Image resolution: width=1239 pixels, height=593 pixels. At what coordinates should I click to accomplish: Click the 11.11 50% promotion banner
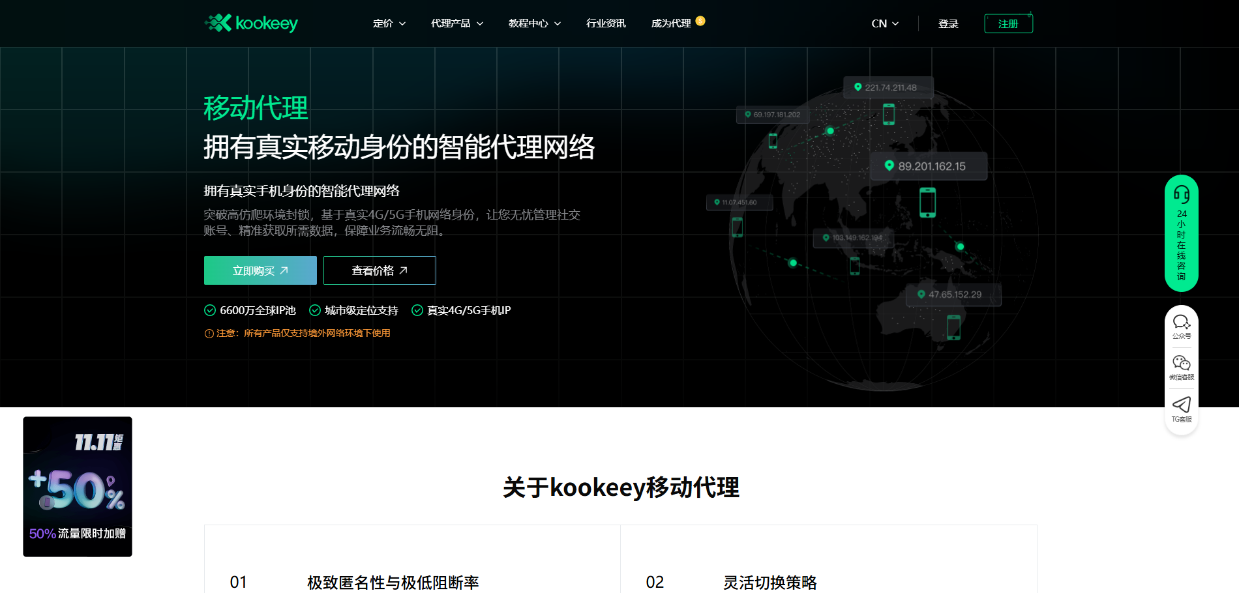pyautogui.click(x=77, y=487)
